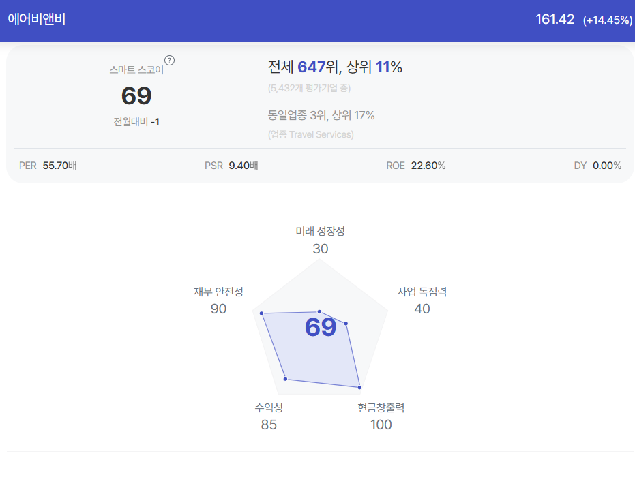Click the 미래 성장성 radar axis label
Screen dimensions: 635x479
(x=320, y=231)
